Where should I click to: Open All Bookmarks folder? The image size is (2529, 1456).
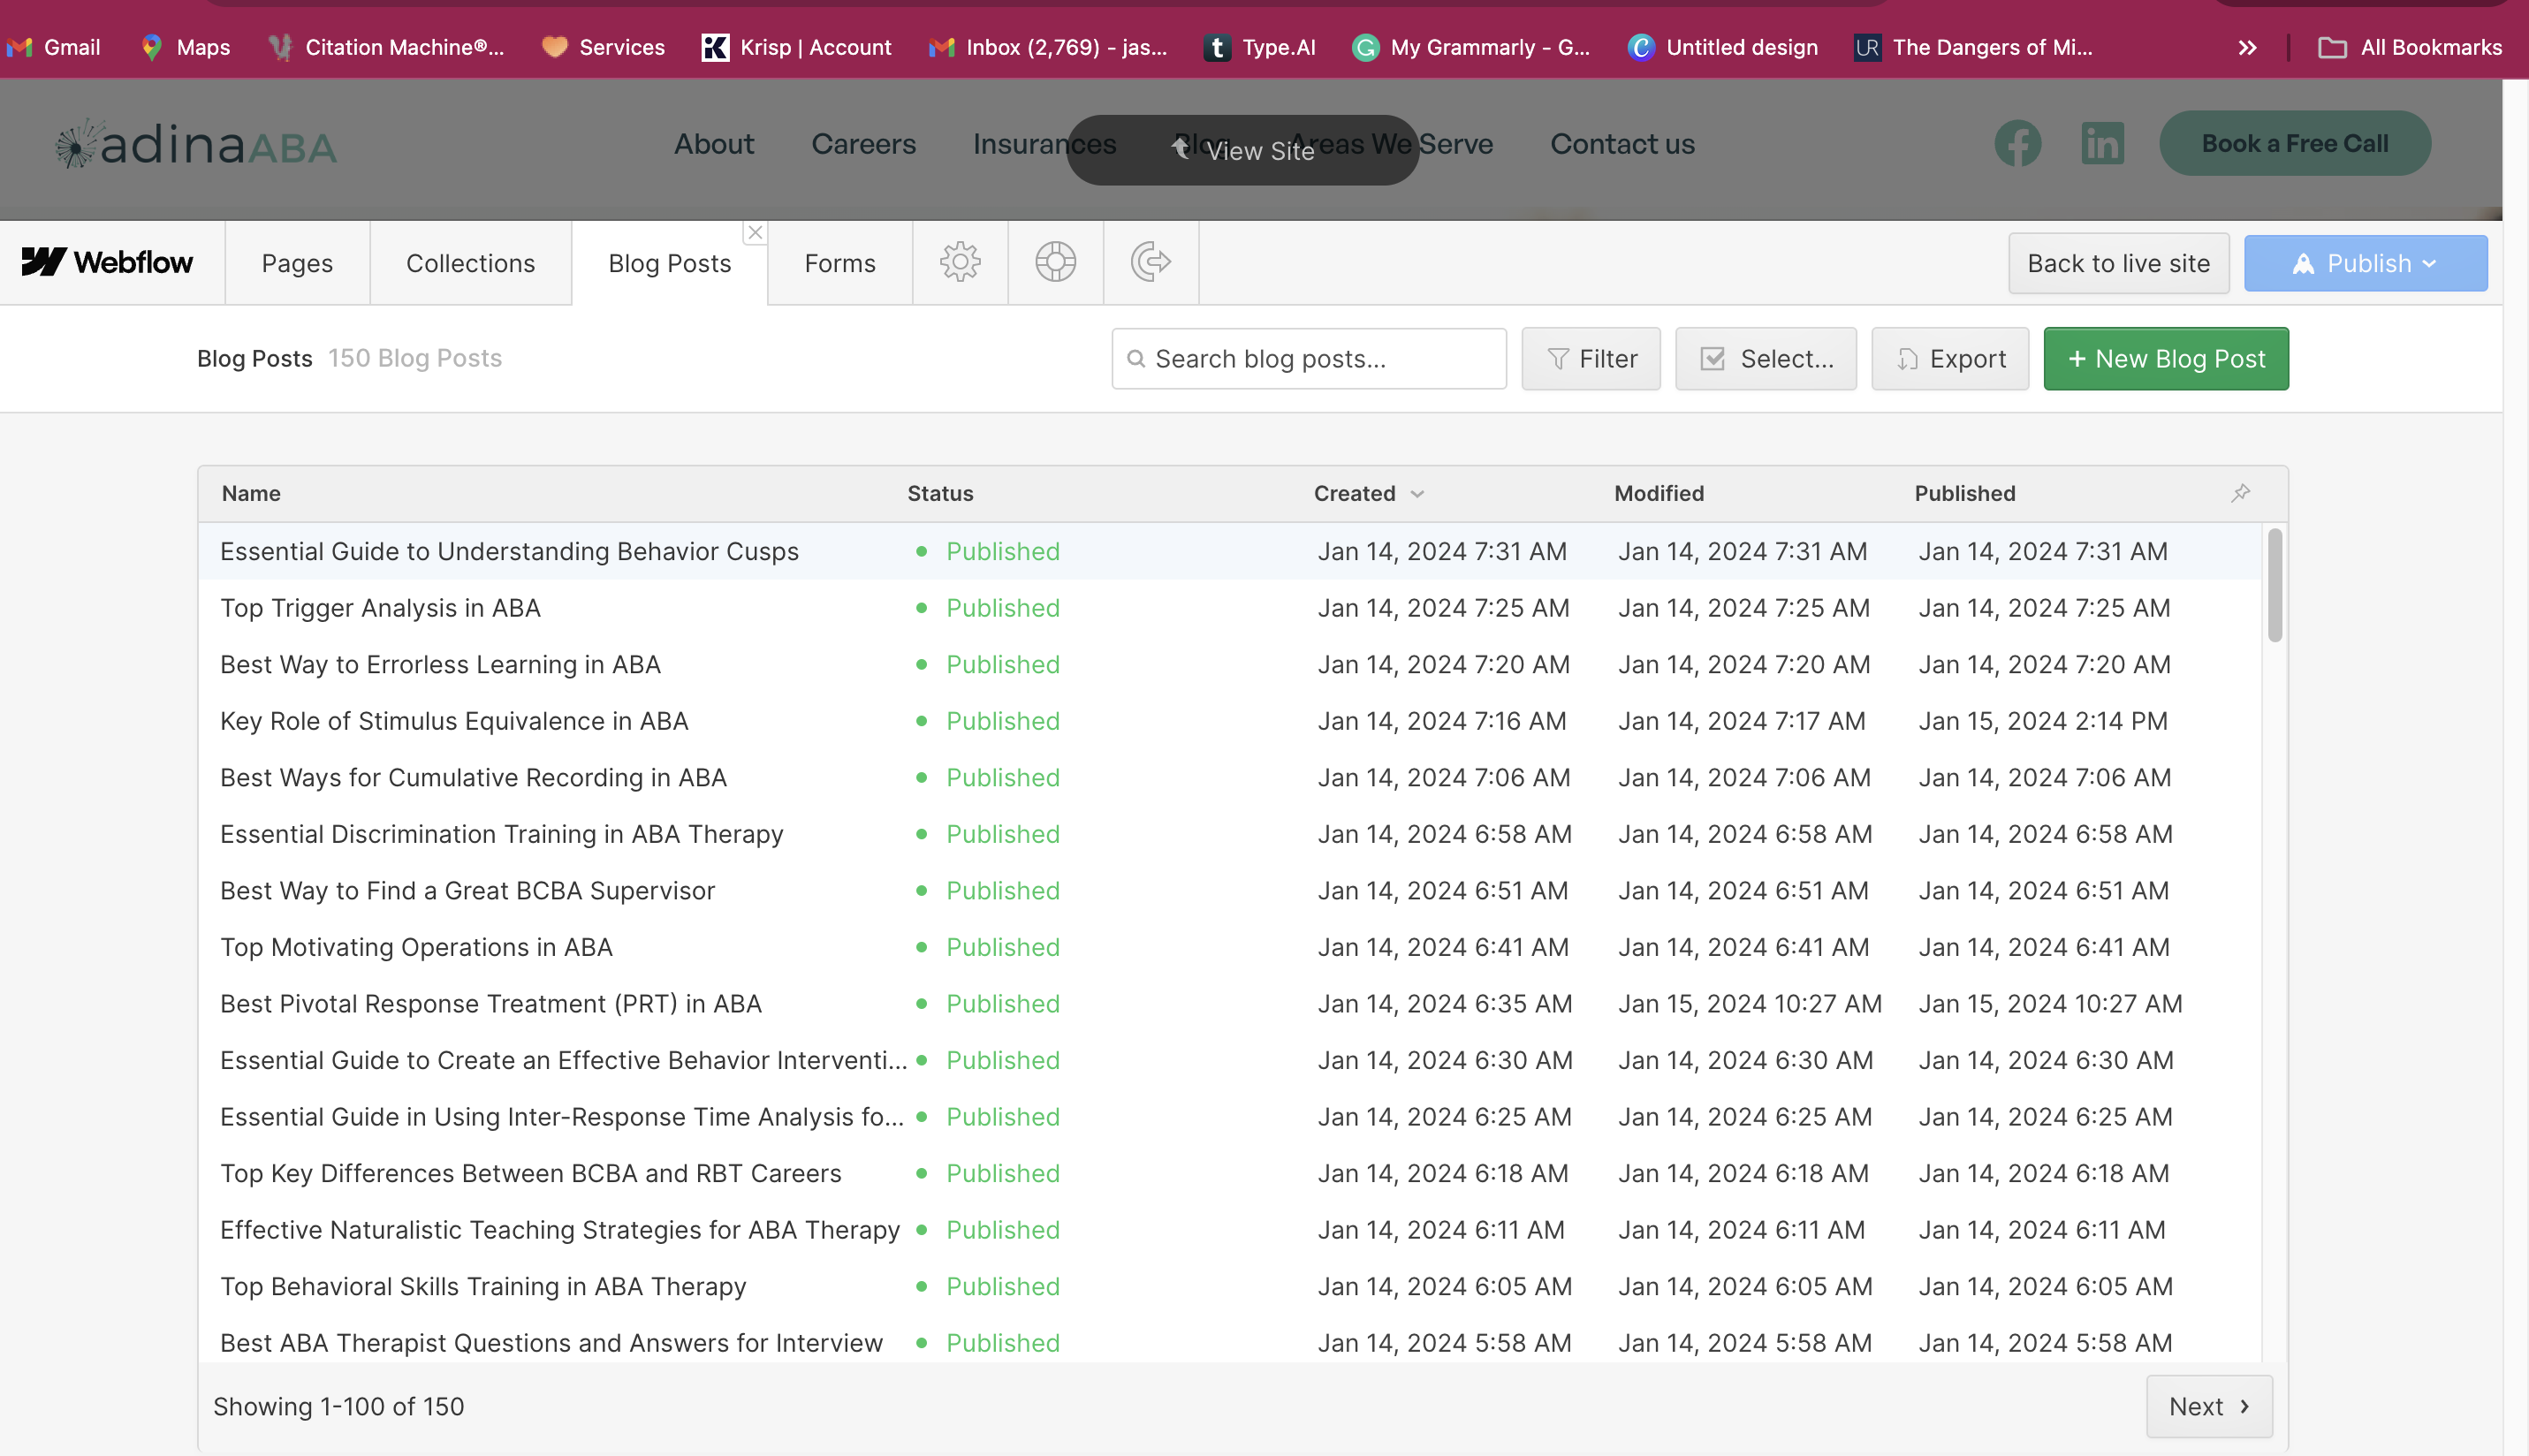pyautogui.click(x=2410, y=47)
